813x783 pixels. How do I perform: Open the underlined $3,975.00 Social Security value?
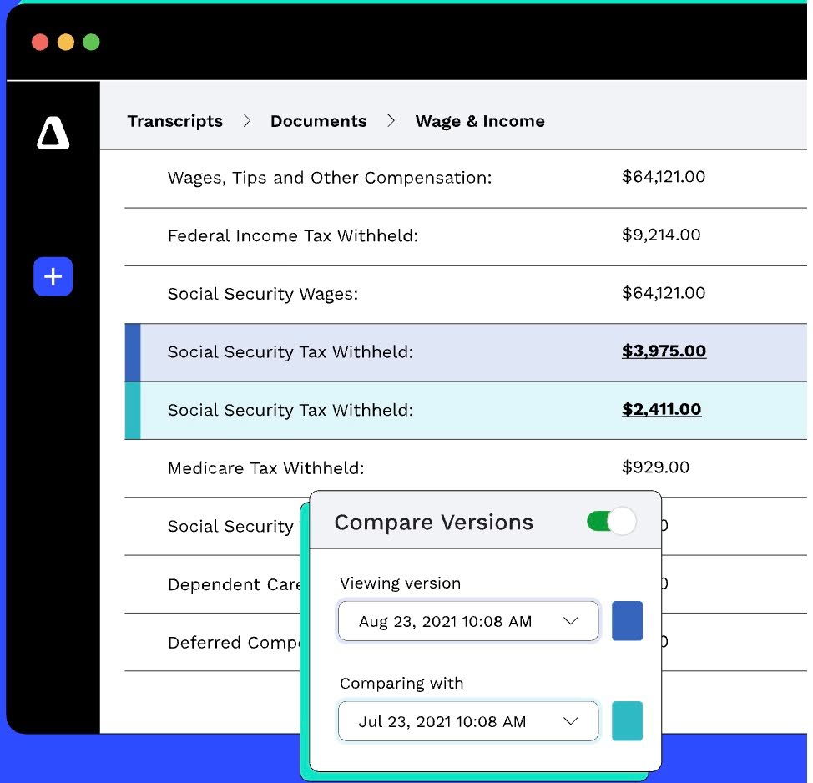coord(663,351)
